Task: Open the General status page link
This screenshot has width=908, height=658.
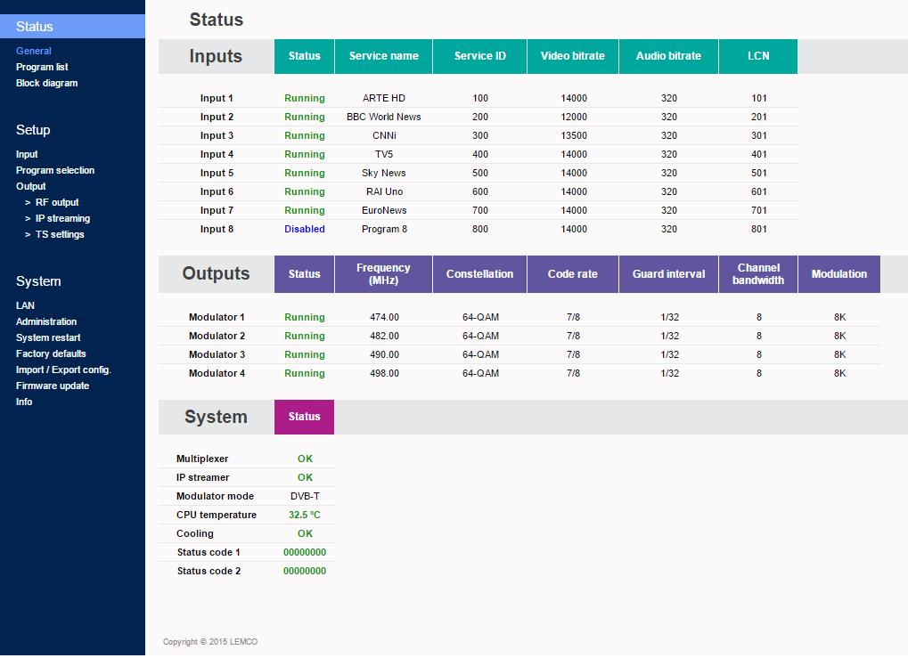Action: click(34, 51)
